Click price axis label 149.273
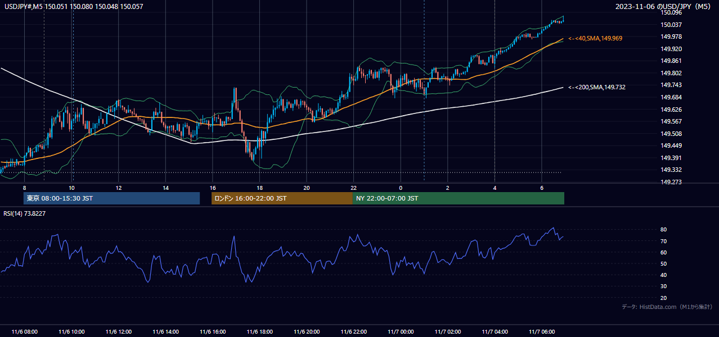The image size is (719, 337). [671, 182]
